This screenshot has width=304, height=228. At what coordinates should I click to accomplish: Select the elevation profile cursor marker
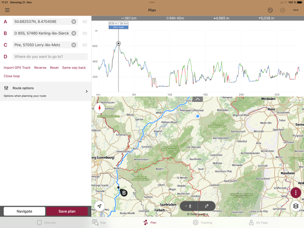[119, 43]
